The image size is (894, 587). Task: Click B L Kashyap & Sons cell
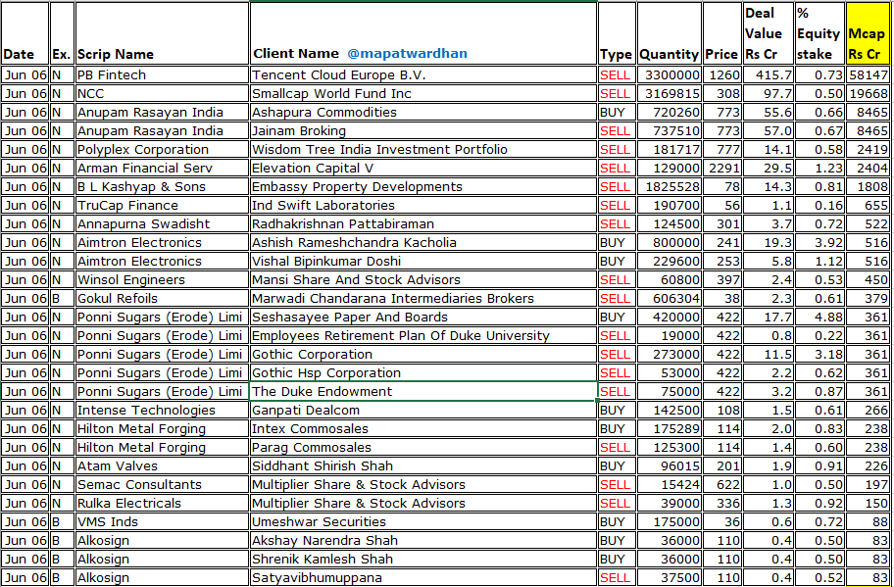click(x=162, y=187)
